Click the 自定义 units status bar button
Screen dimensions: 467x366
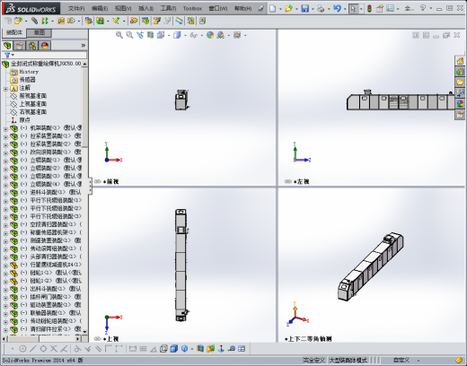(401, 360)
